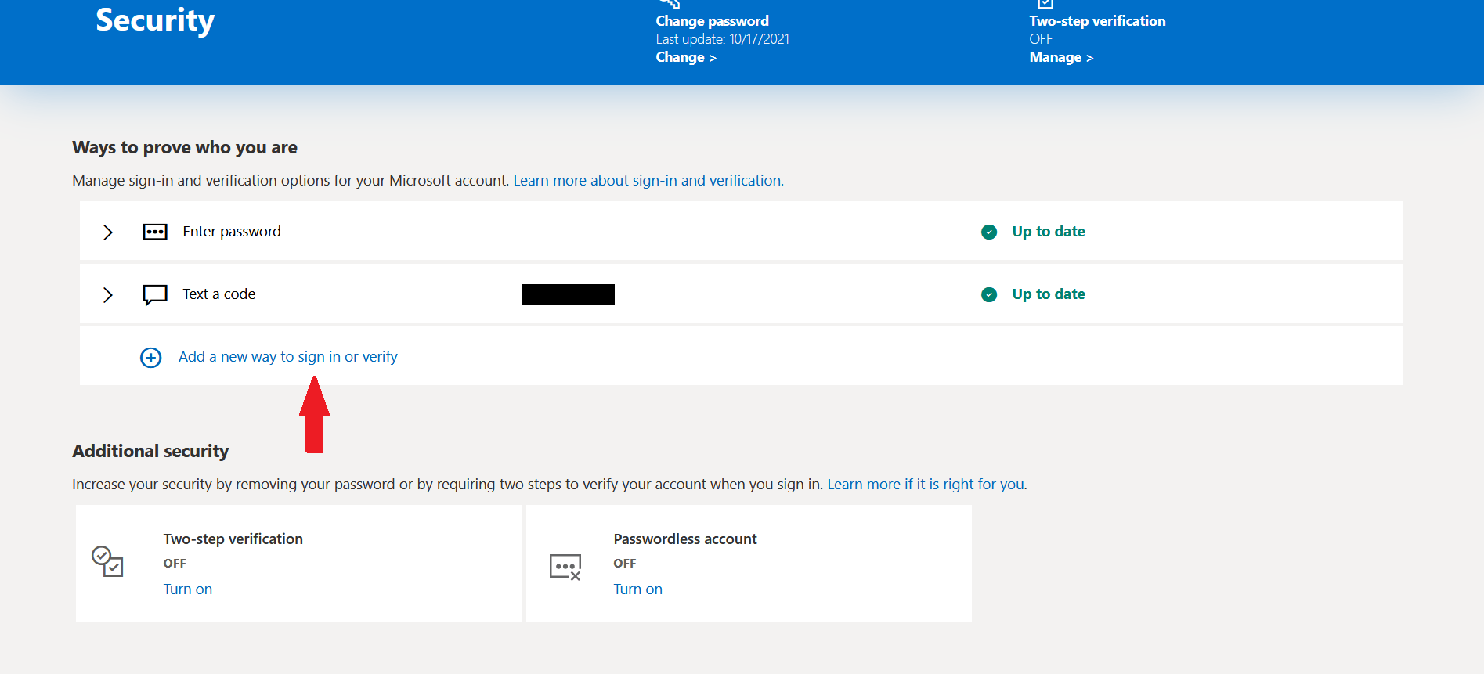Click the Enter password label
Viewport: 1484px width, 674px height.
(232, 232)
